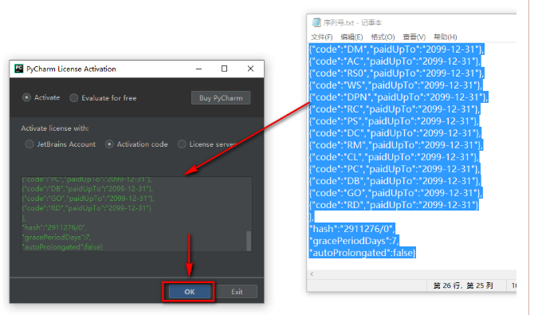Select Evaluate for free option
Screen dimensions: 538x315
click(74, 98)
